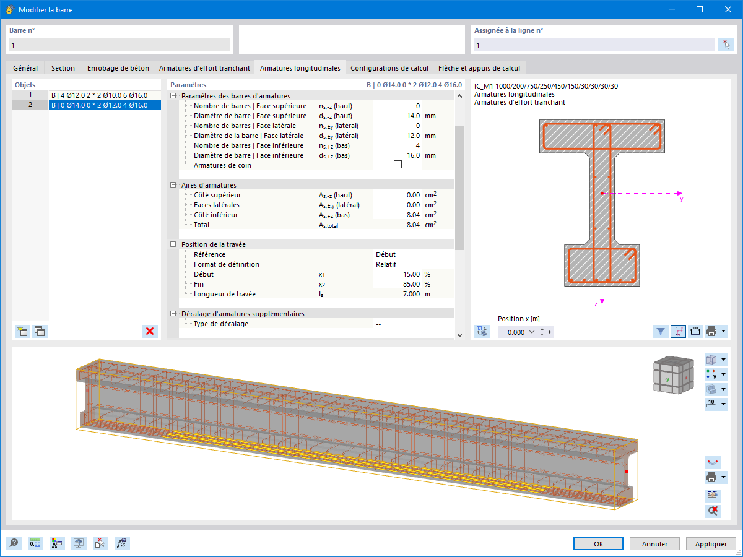The image size is (743, 557).
Task: Open the help speech bubble icon
Action: coord(14,543)
